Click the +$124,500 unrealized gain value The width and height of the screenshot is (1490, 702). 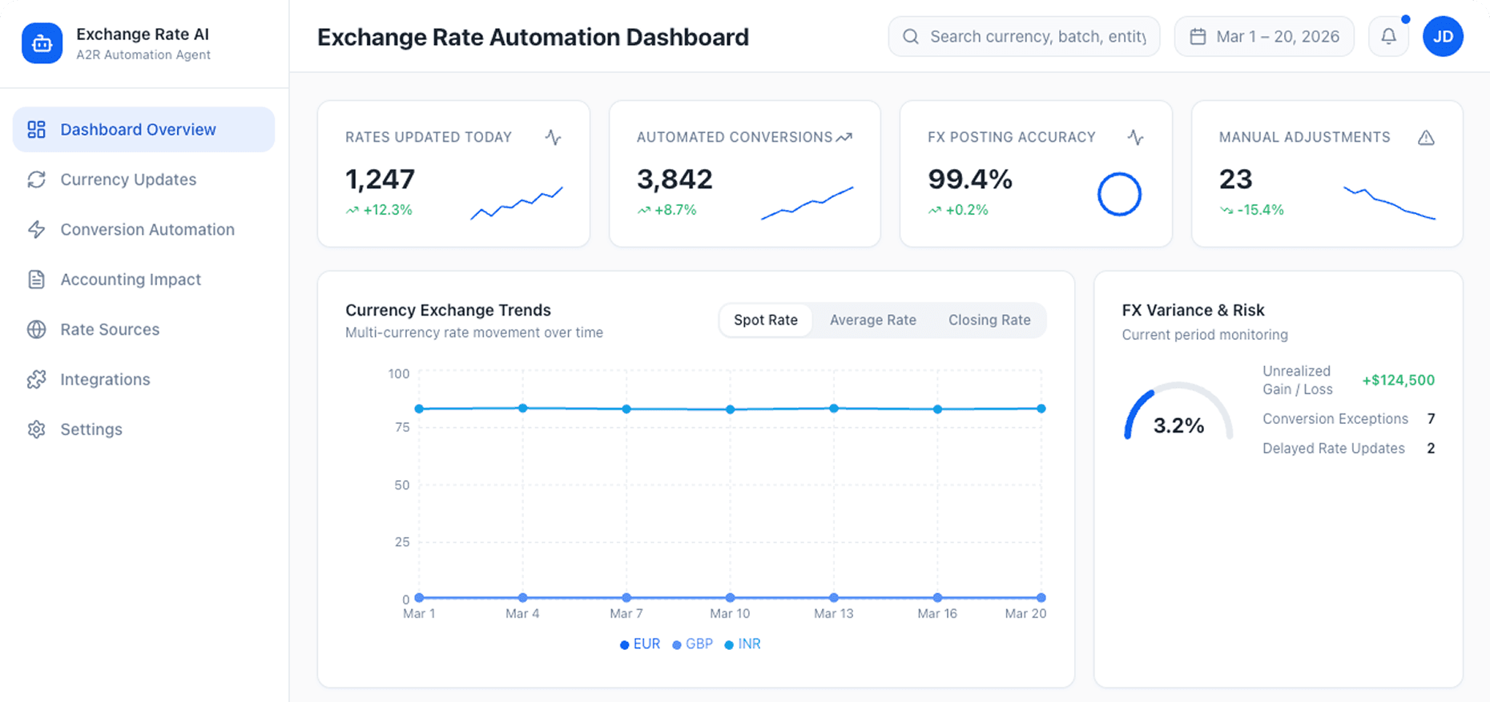pos(1398,380)
